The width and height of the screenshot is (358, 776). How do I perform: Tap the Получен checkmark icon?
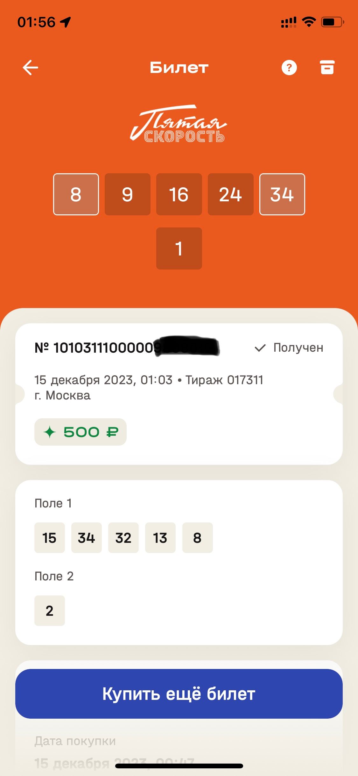(x=260, y=348)
